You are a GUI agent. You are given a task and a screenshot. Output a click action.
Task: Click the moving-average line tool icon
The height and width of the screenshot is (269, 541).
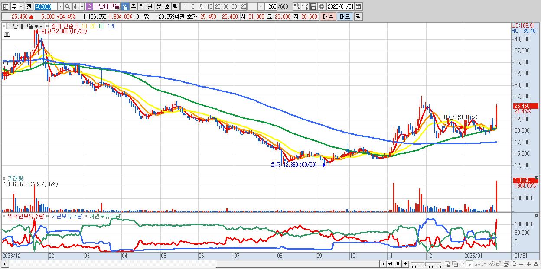[x=477, y=264]
